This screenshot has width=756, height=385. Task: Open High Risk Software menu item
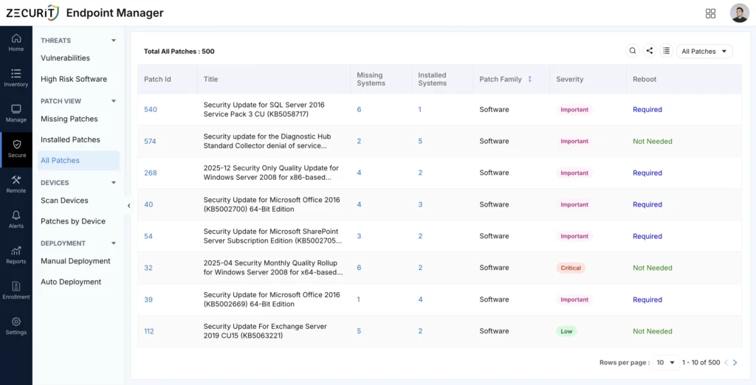[74, 79]
